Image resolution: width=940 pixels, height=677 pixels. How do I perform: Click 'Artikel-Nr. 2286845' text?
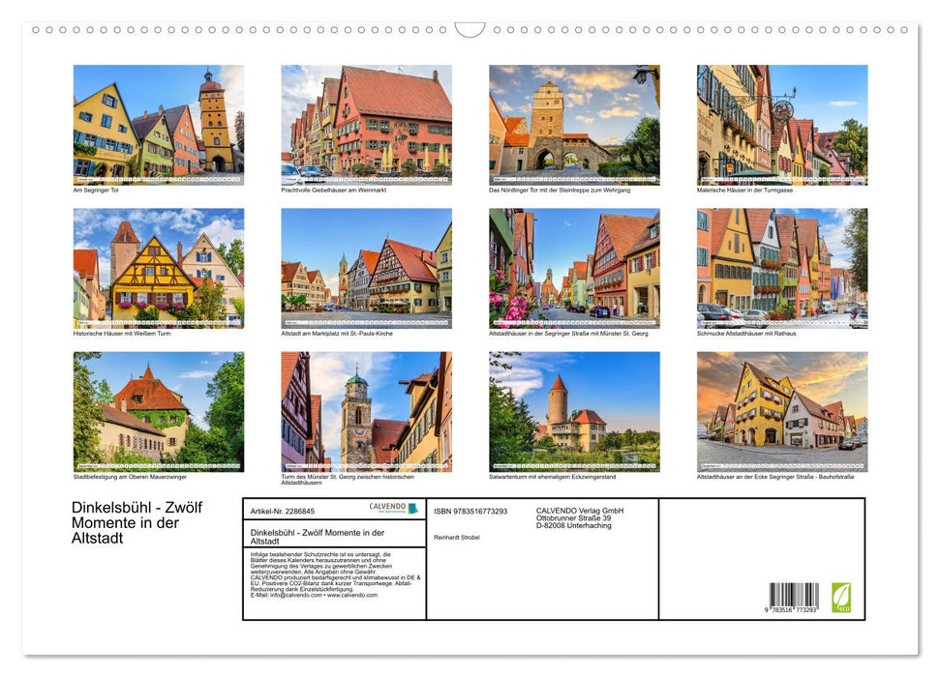[283, 511]
